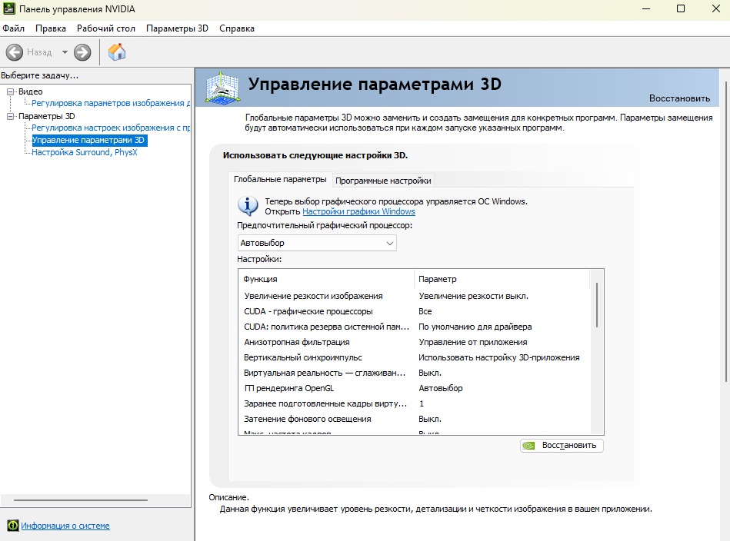The width and height of the screenshot is (730, 541).
Task: Switch to the Программные настройки tab
Action: [383, 181]
